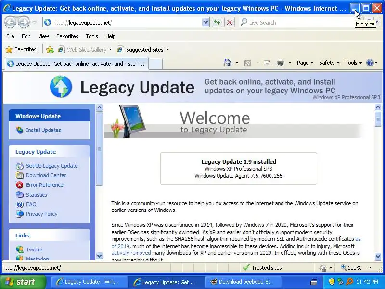The height and width of the screenshot is (289, 385).
Task: Click the on-screen keyboard taskbar icon
Action: 314,282
